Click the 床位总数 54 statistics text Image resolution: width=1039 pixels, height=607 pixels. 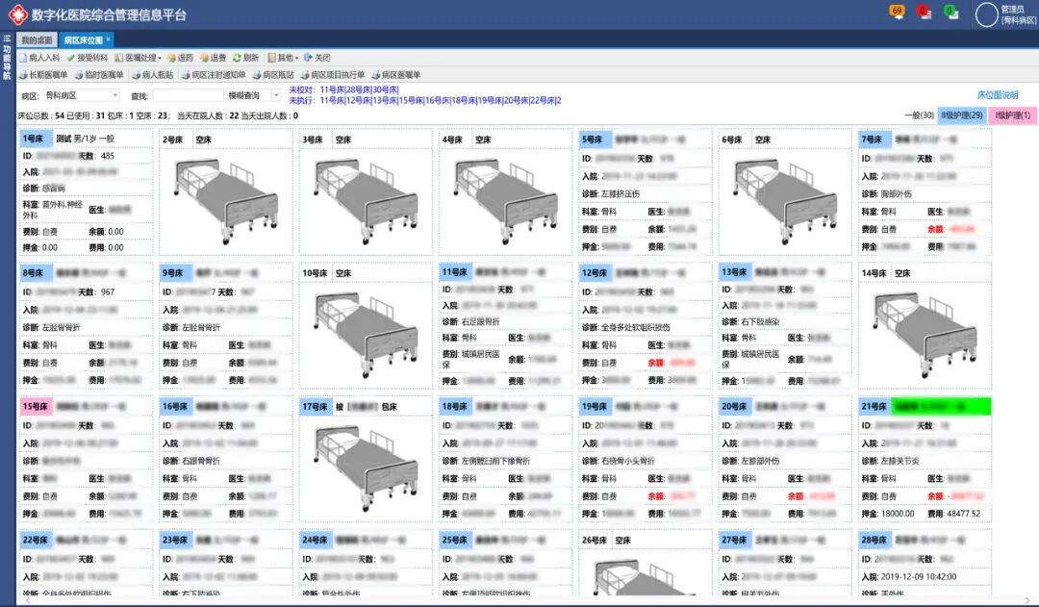pos(40,115)
